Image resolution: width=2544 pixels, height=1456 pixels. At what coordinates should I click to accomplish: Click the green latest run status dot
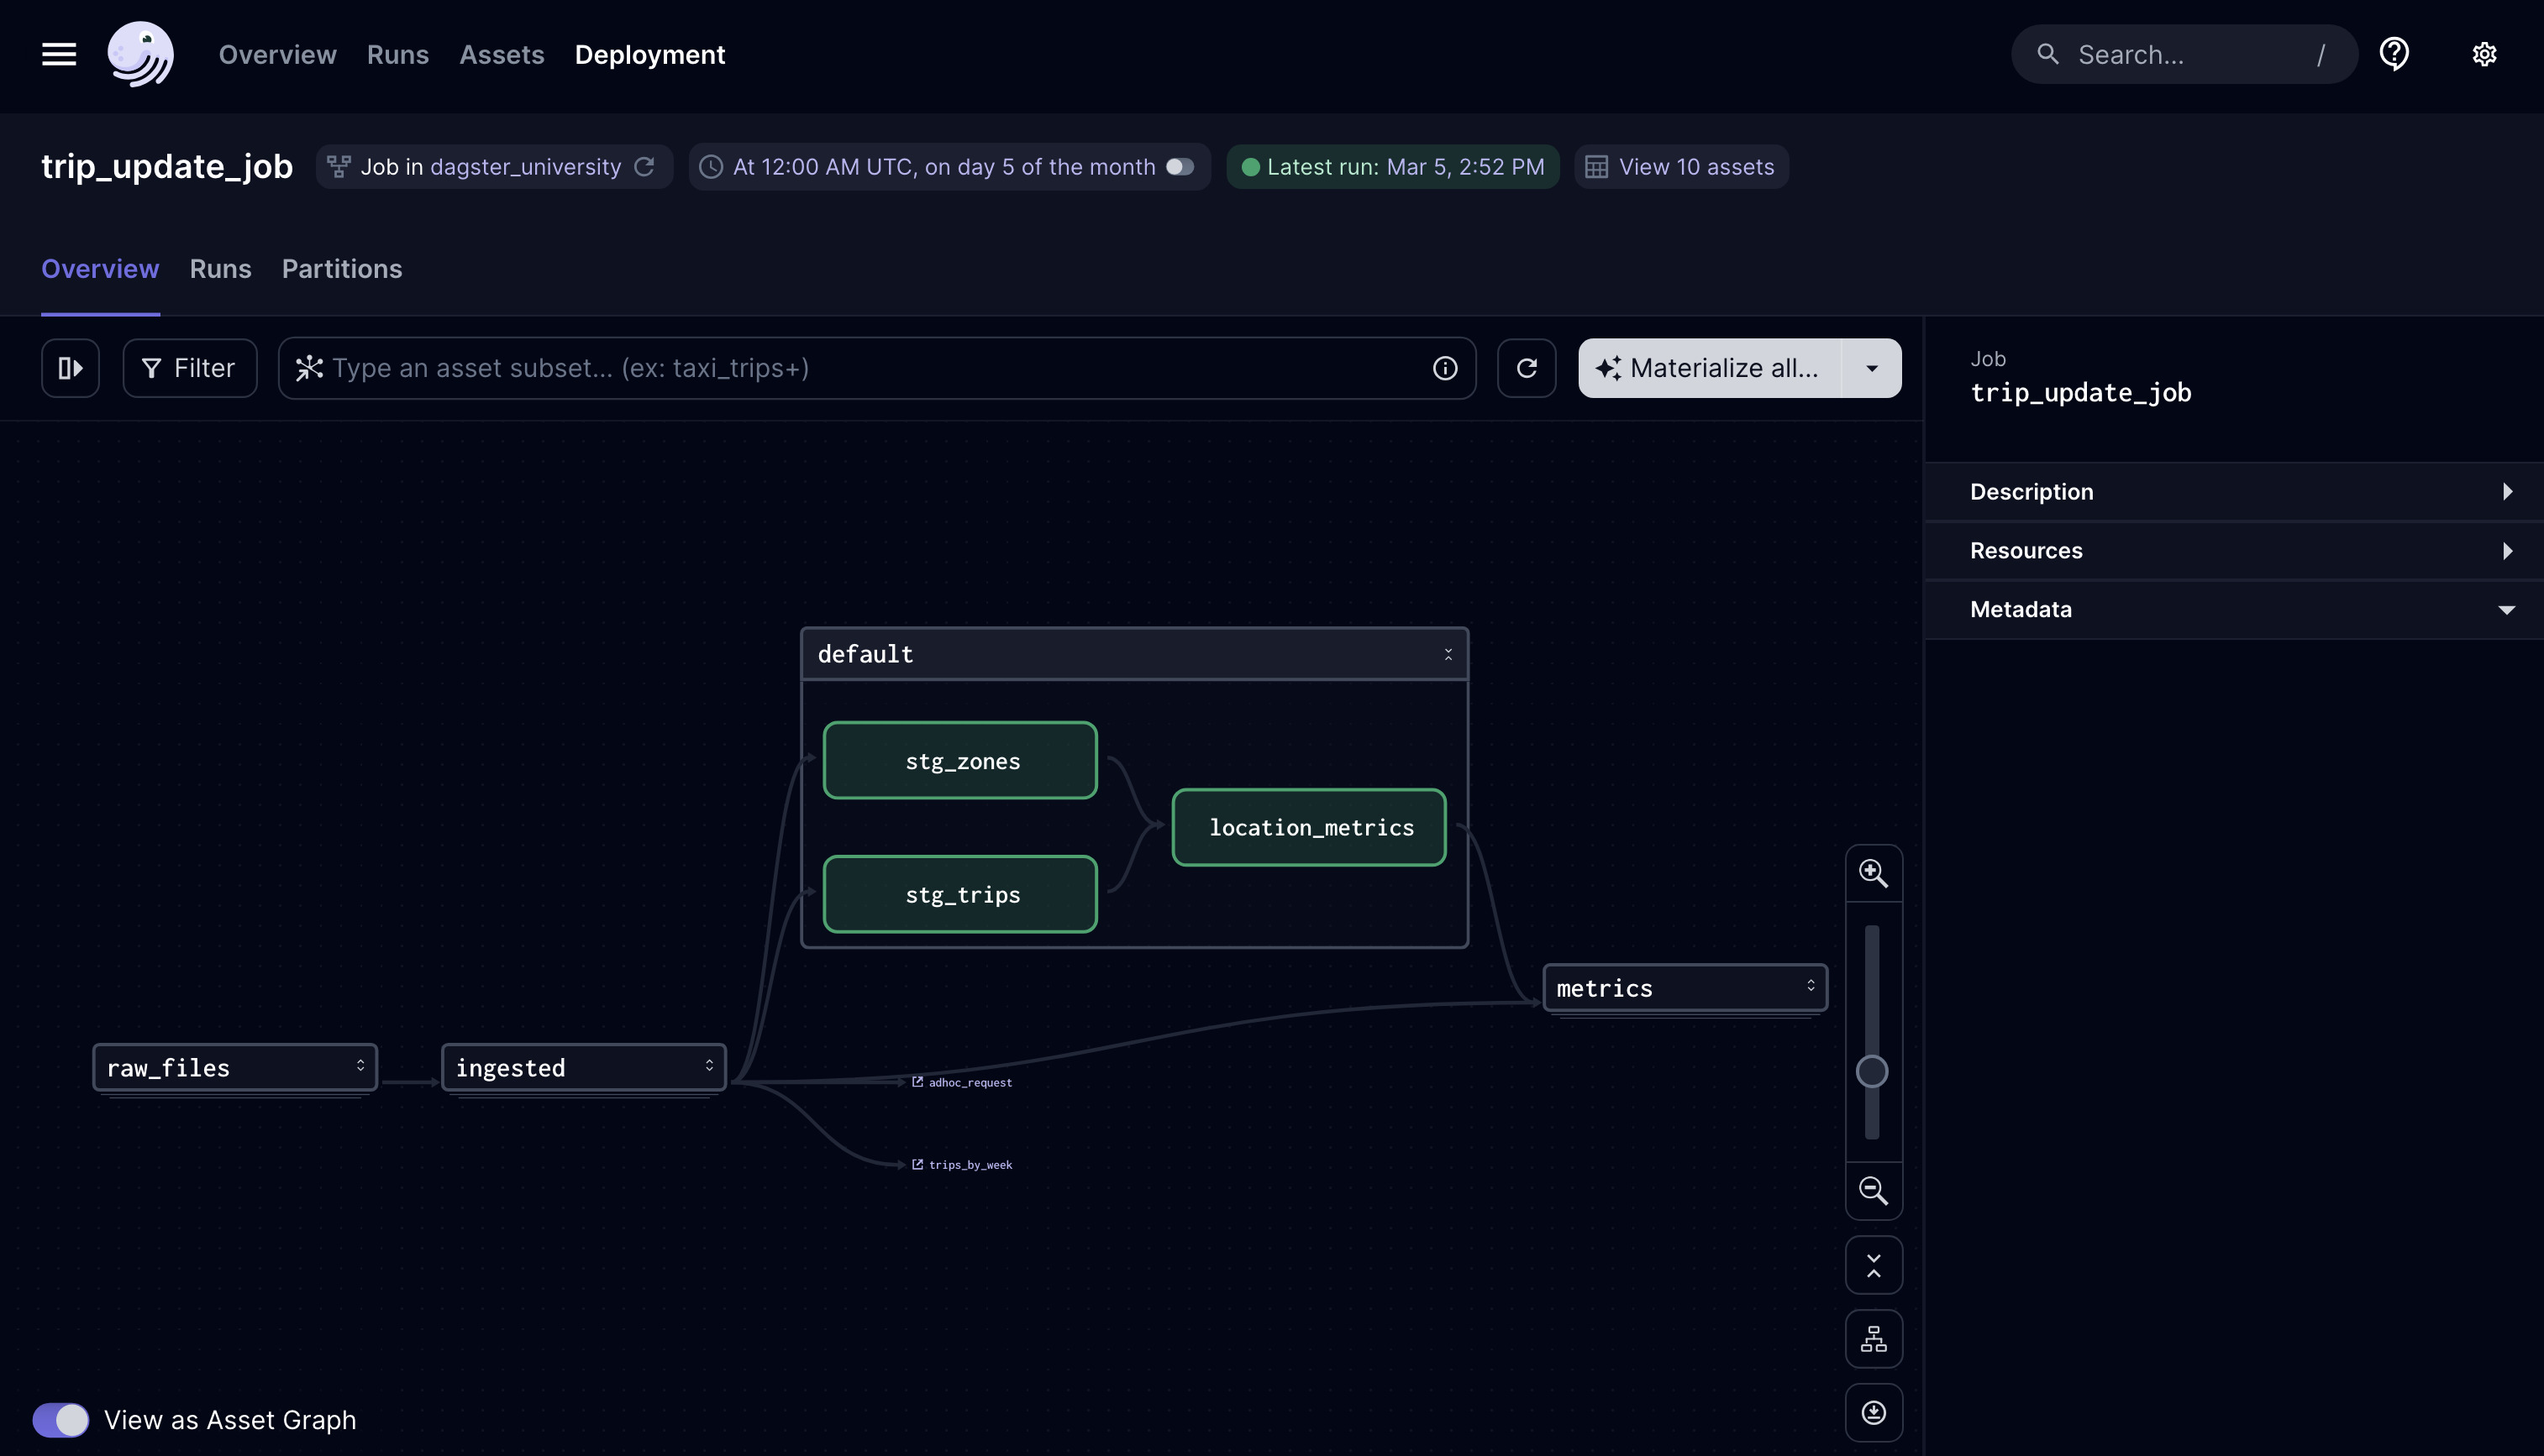coord(1249,166)
